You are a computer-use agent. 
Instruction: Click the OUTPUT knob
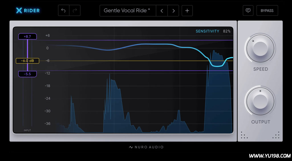coord(260,101)
